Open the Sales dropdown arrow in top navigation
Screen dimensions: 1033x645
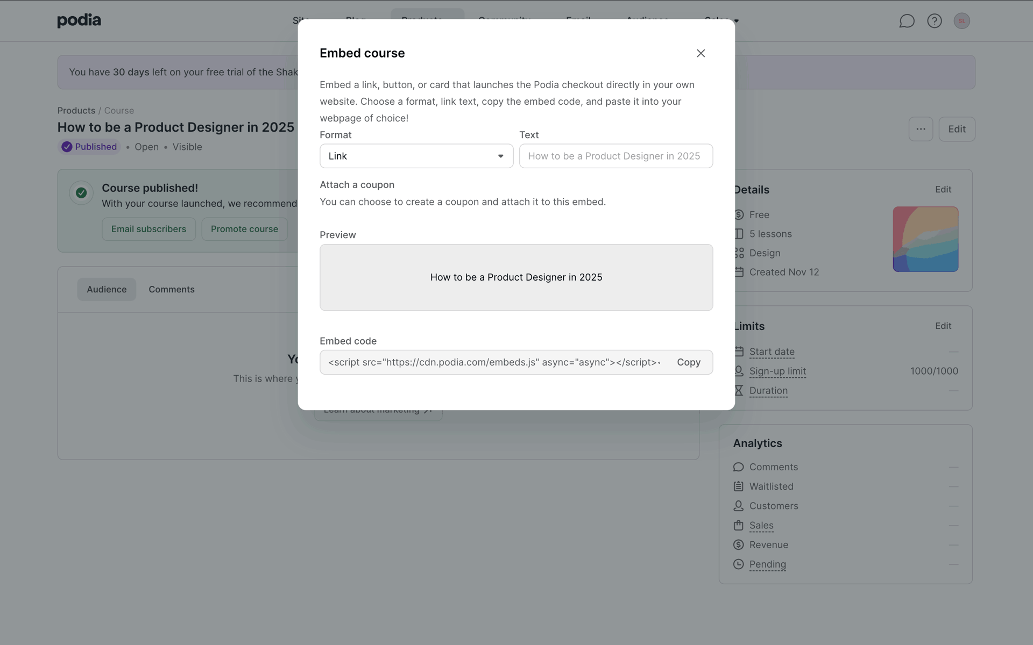click(x=737, y=21)
